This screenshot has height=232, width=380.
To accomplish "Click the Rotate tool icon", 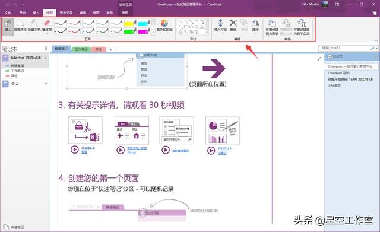I will [255, 23].
